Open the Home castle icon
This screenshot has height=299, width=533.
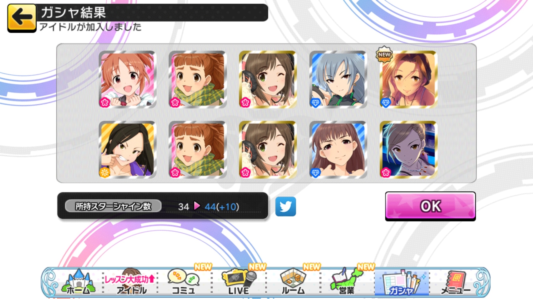pos(78,282)
